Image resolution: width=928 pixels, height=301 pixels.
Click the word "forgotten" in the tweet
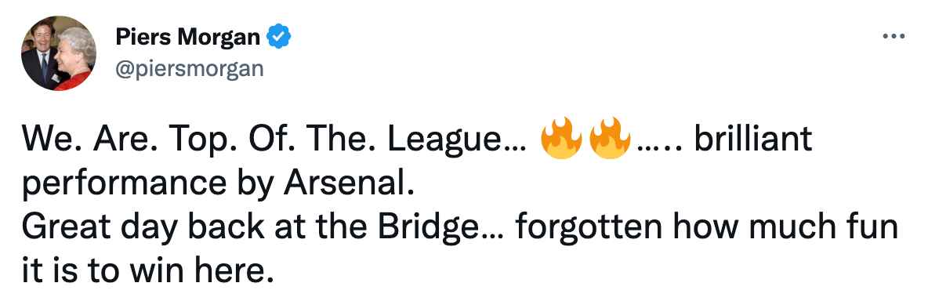click(x=589, y=229)
